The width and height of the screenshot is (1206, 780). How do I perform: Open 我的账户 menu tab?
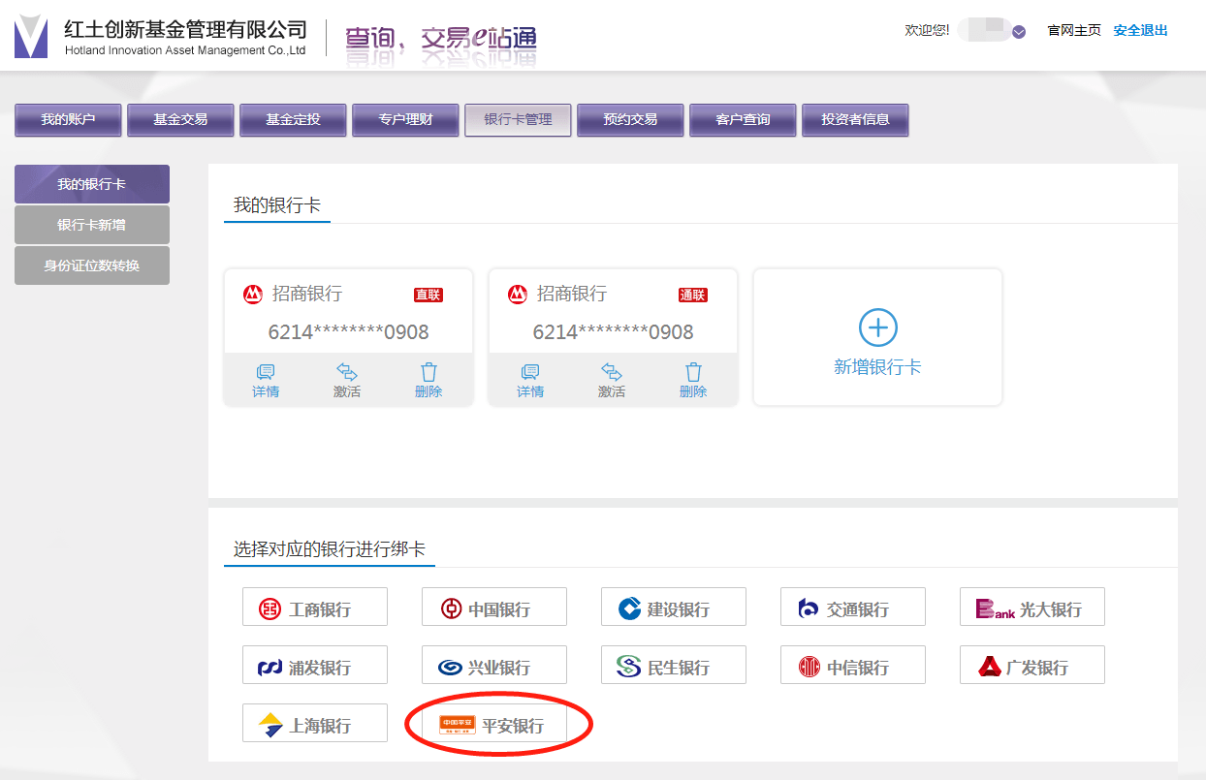pos(68,120)
